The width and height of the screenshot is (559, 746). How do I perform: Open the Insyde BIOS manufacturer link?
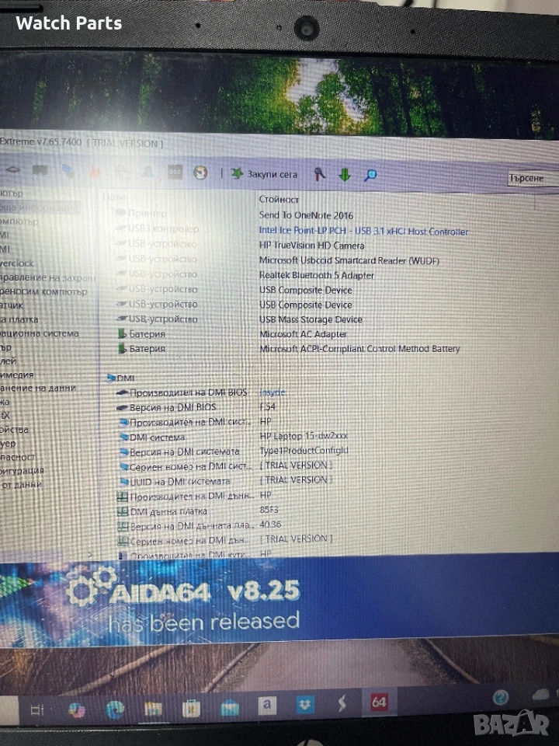(x=273, y=392)
